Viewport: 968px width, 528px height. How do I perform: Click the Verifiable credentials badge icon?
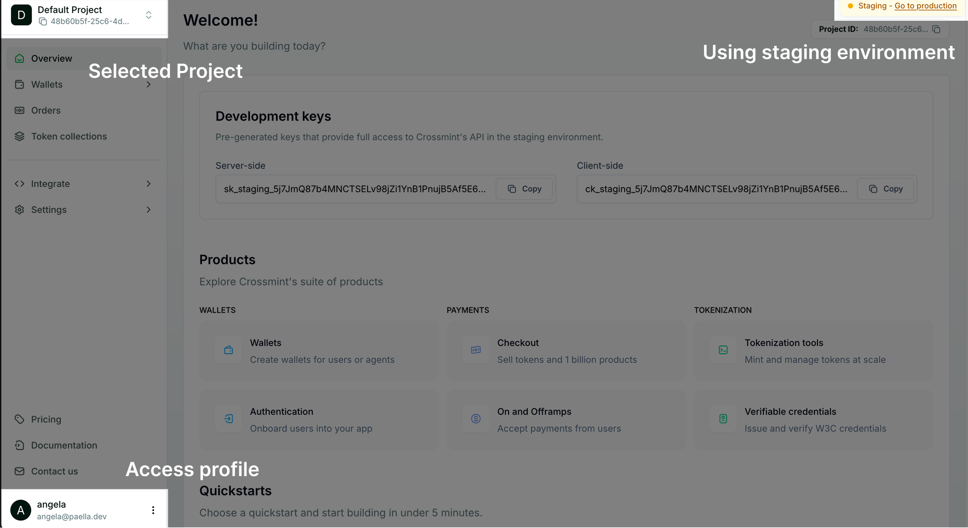tap(723, 419)
